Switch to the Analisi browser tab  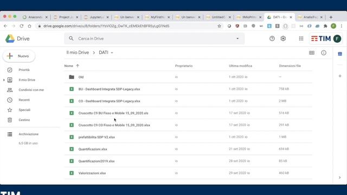[x=310, y=17]
